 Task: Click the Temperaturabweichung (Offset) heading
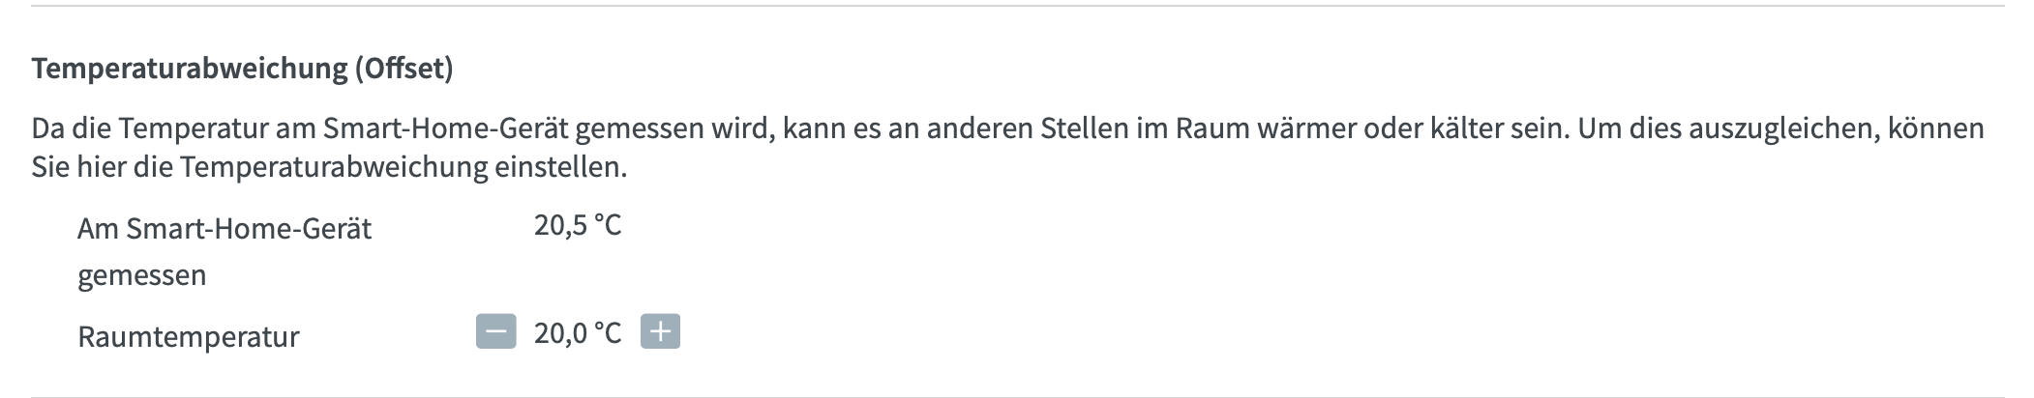(x=242, y=69)
